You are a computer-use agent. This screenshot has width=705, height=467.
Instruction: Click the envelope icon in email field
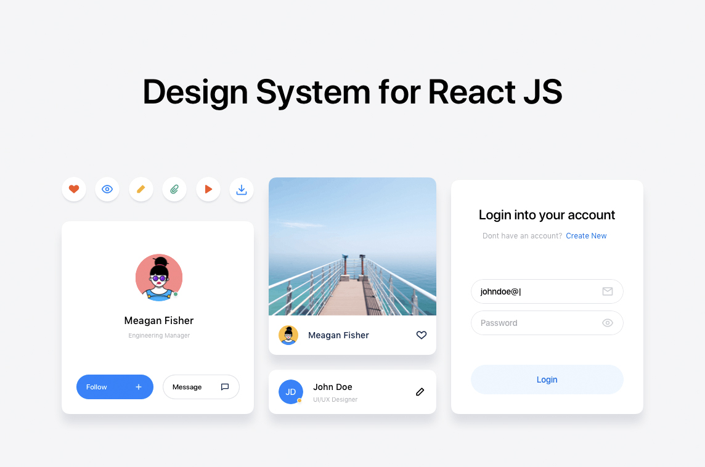coord(608,291)
